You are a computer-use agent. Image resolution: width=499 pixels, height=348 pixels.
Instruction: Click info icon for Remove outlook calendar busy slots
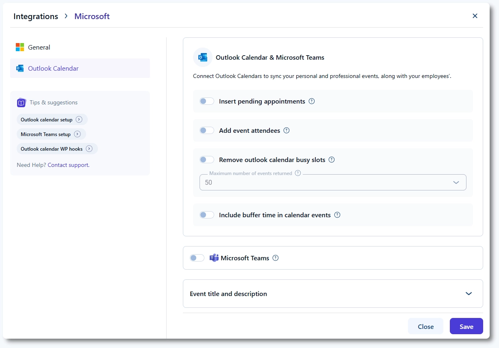pyautogui.click(x=332, y=160)
